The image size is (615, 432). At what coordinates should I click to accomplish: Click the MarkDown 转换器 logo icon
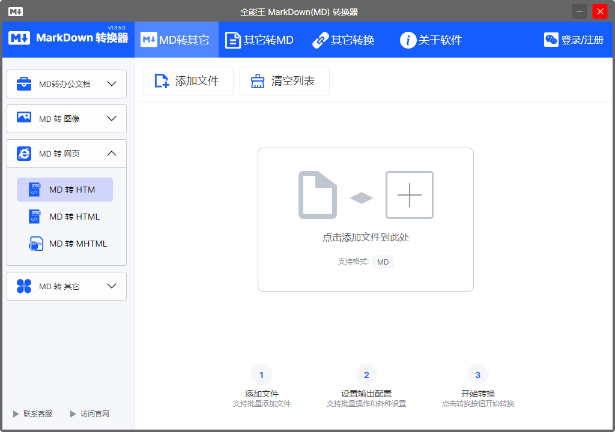point(19,38)
